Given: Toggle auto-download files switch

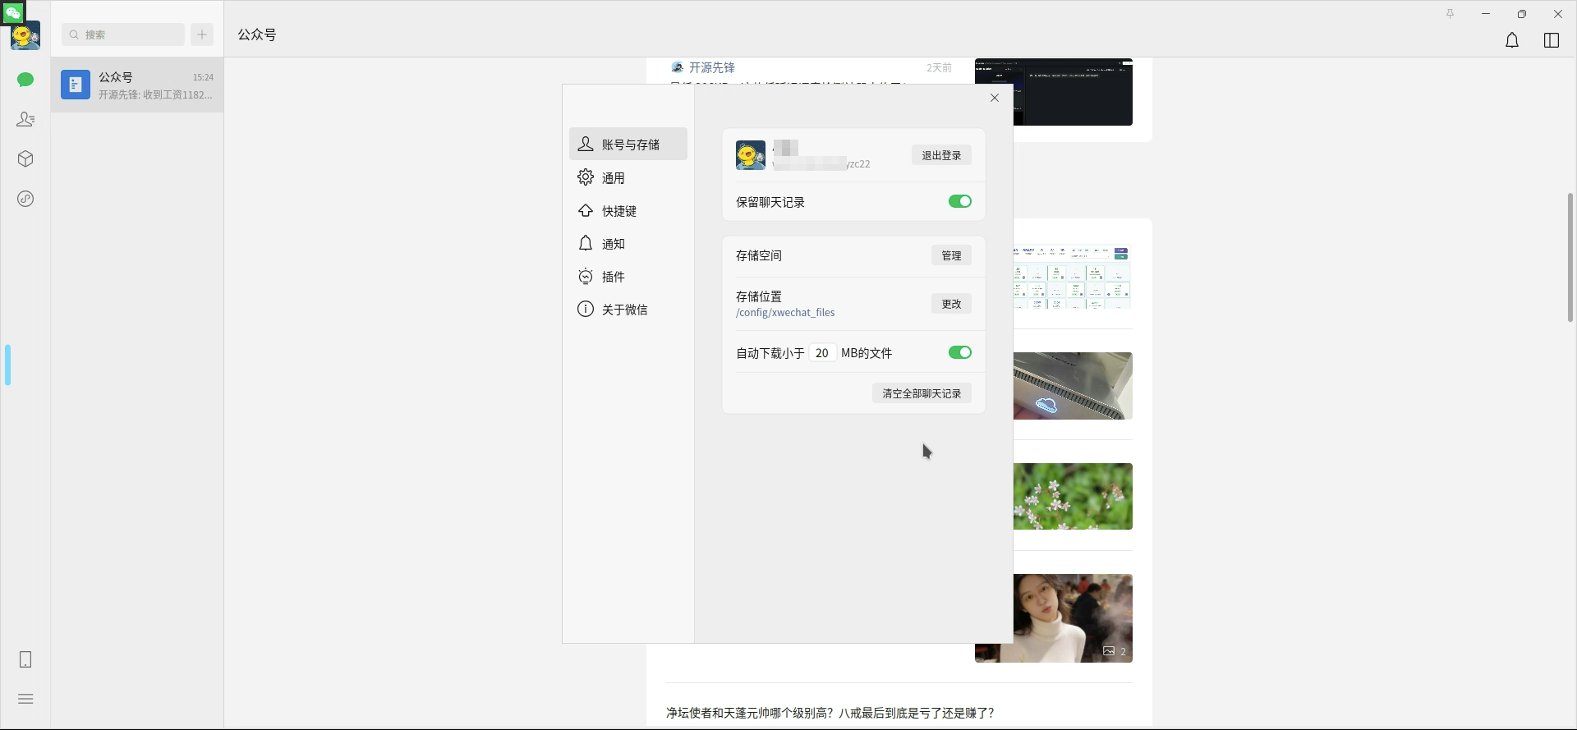Looking at the screenshot, I should point(959,353).
